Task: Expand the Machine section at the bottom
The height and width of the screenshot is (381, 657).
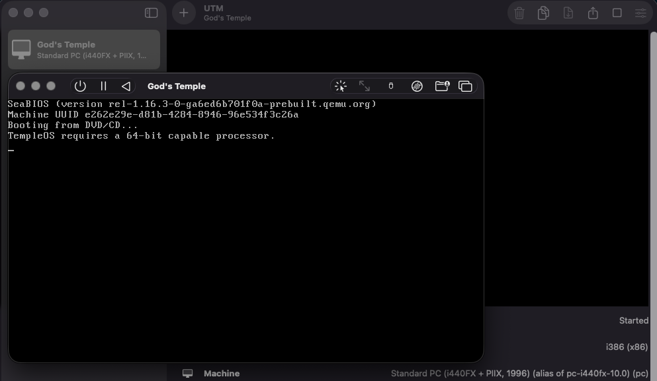Action: (x=221, y=373)
